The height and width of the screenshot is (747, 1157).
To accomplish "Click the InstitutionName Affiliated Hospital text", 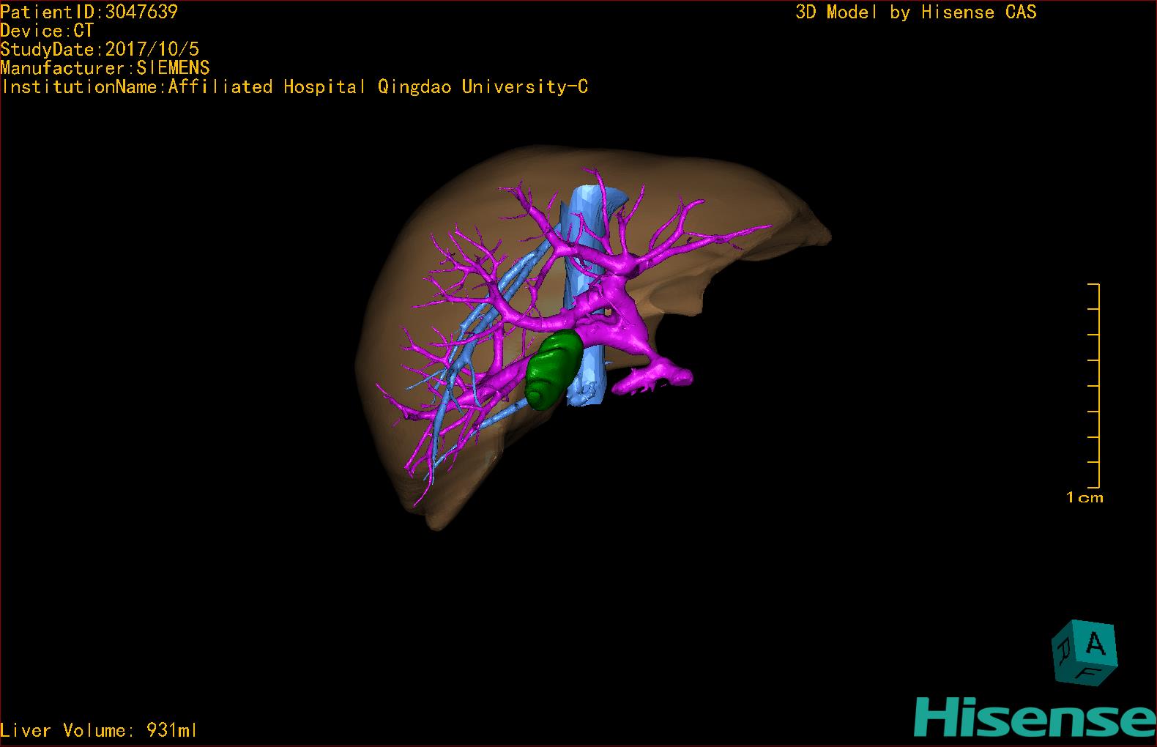I will [x=294, y=87].
